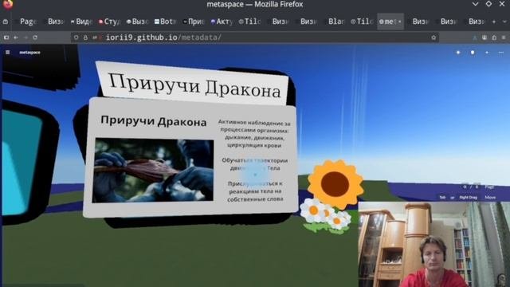
Task: Expand the list all tabs chevron
Action: point(504,22)
